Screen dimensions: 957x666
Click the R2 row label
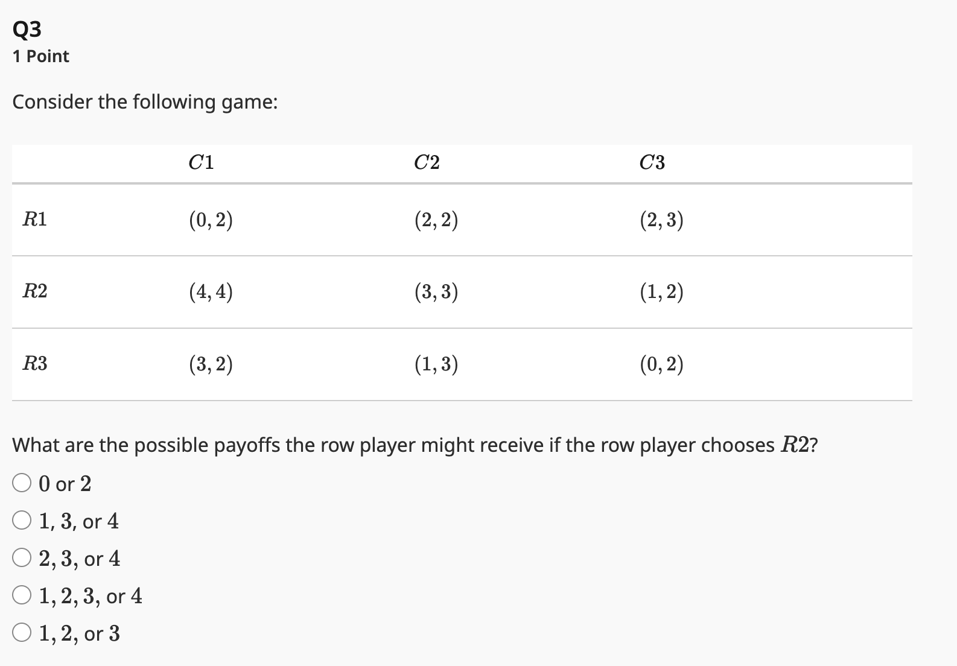[34, 292]
